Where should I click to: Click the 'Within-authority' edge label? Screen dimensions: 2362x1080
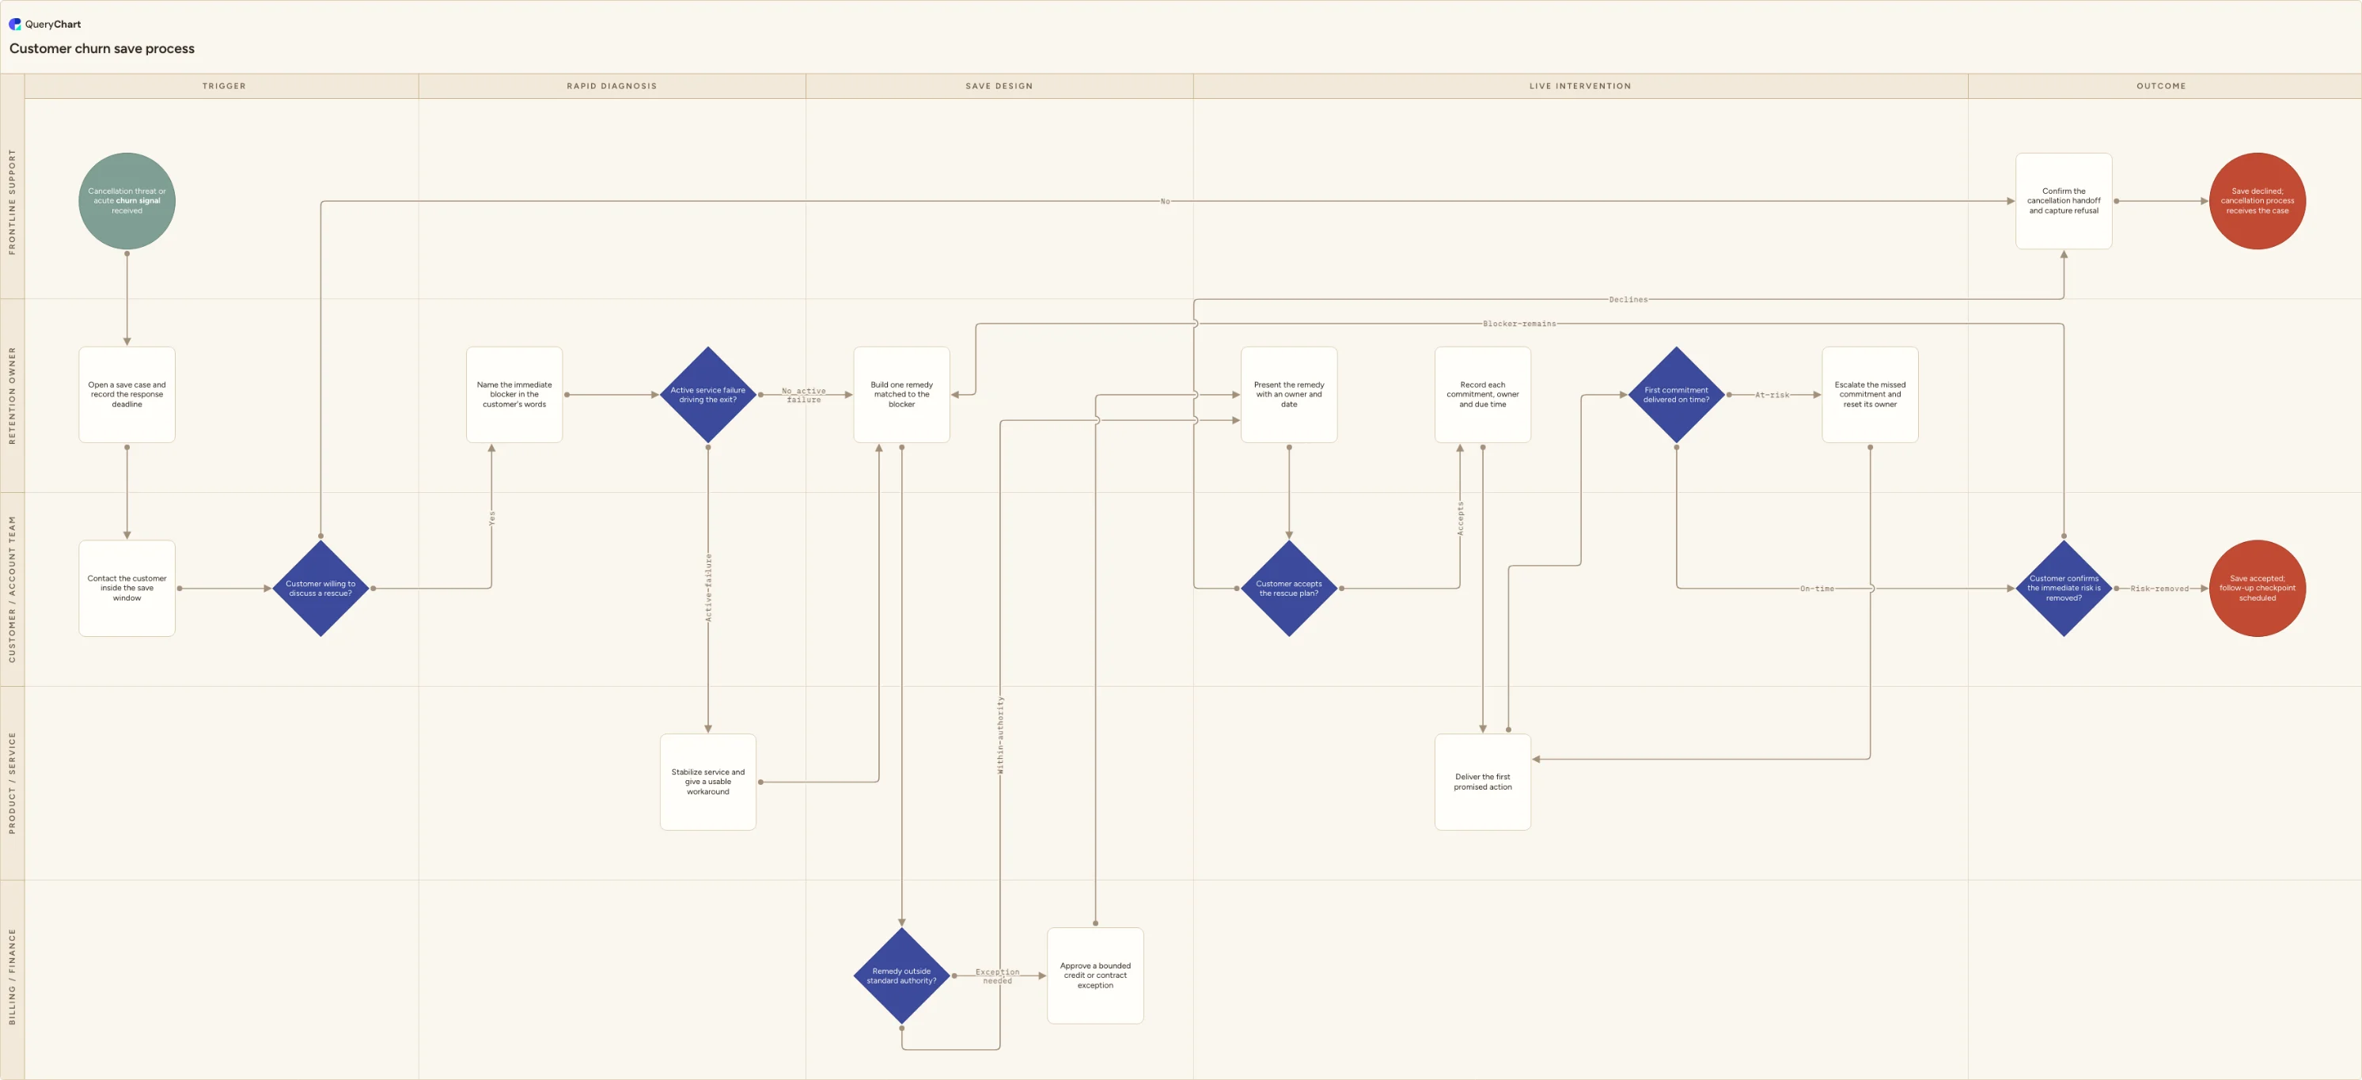1000,734
